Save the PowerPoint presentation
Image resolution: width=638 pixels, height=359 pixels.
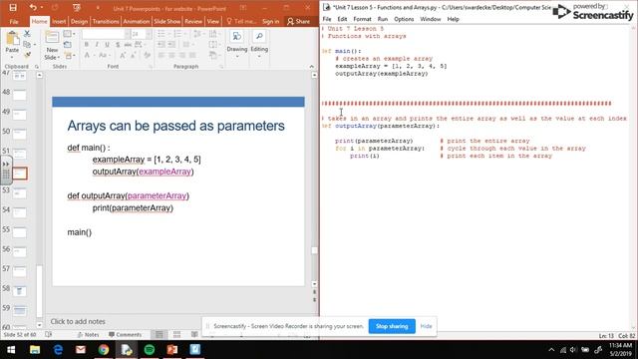(x=13, y=7)
